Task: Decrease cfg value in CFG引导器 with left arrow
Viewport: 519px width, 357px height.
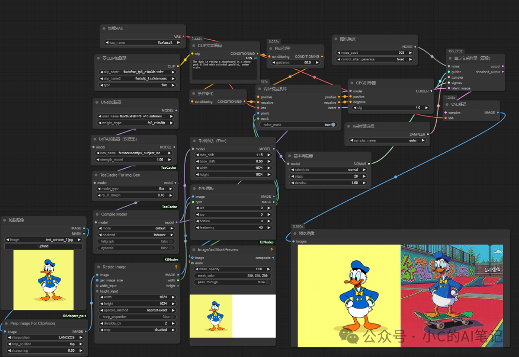Action: pyautogui.click(x=355, y=108)
